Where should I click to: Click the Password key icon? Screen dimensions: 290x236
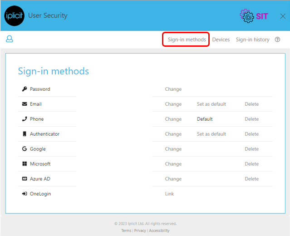(x=25, y=89)
